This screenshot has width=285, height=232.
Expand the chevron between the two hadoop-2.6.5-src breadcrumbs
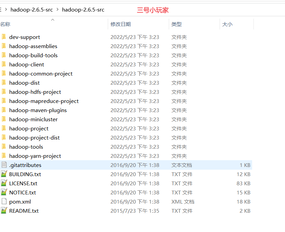57,9
